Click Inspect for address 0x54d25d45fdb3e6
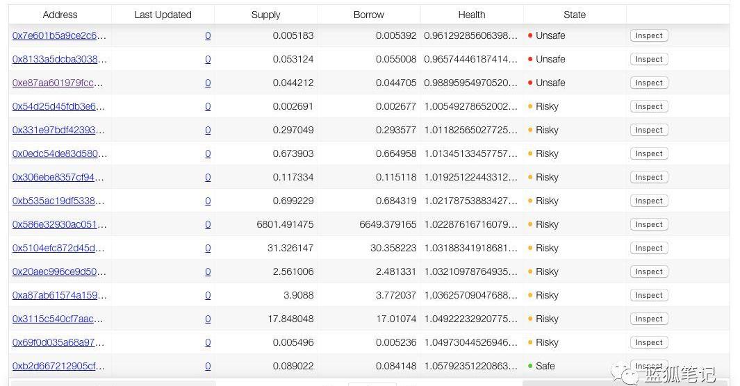Screen dimensions: 740x386 (x=648, y=106)
